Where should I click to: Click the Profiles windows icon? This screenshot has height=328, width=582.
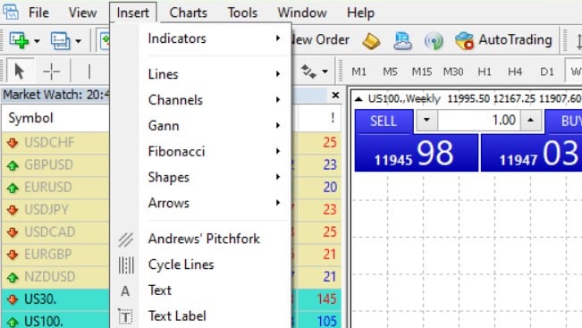click(x=60, y=40)
